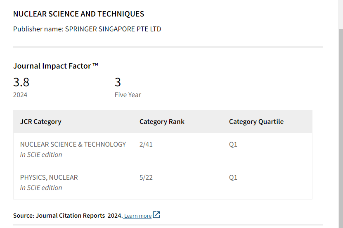
Task: Click Q1 quartile for Physics, Nuclear
Action: click(x=233, y=177)
